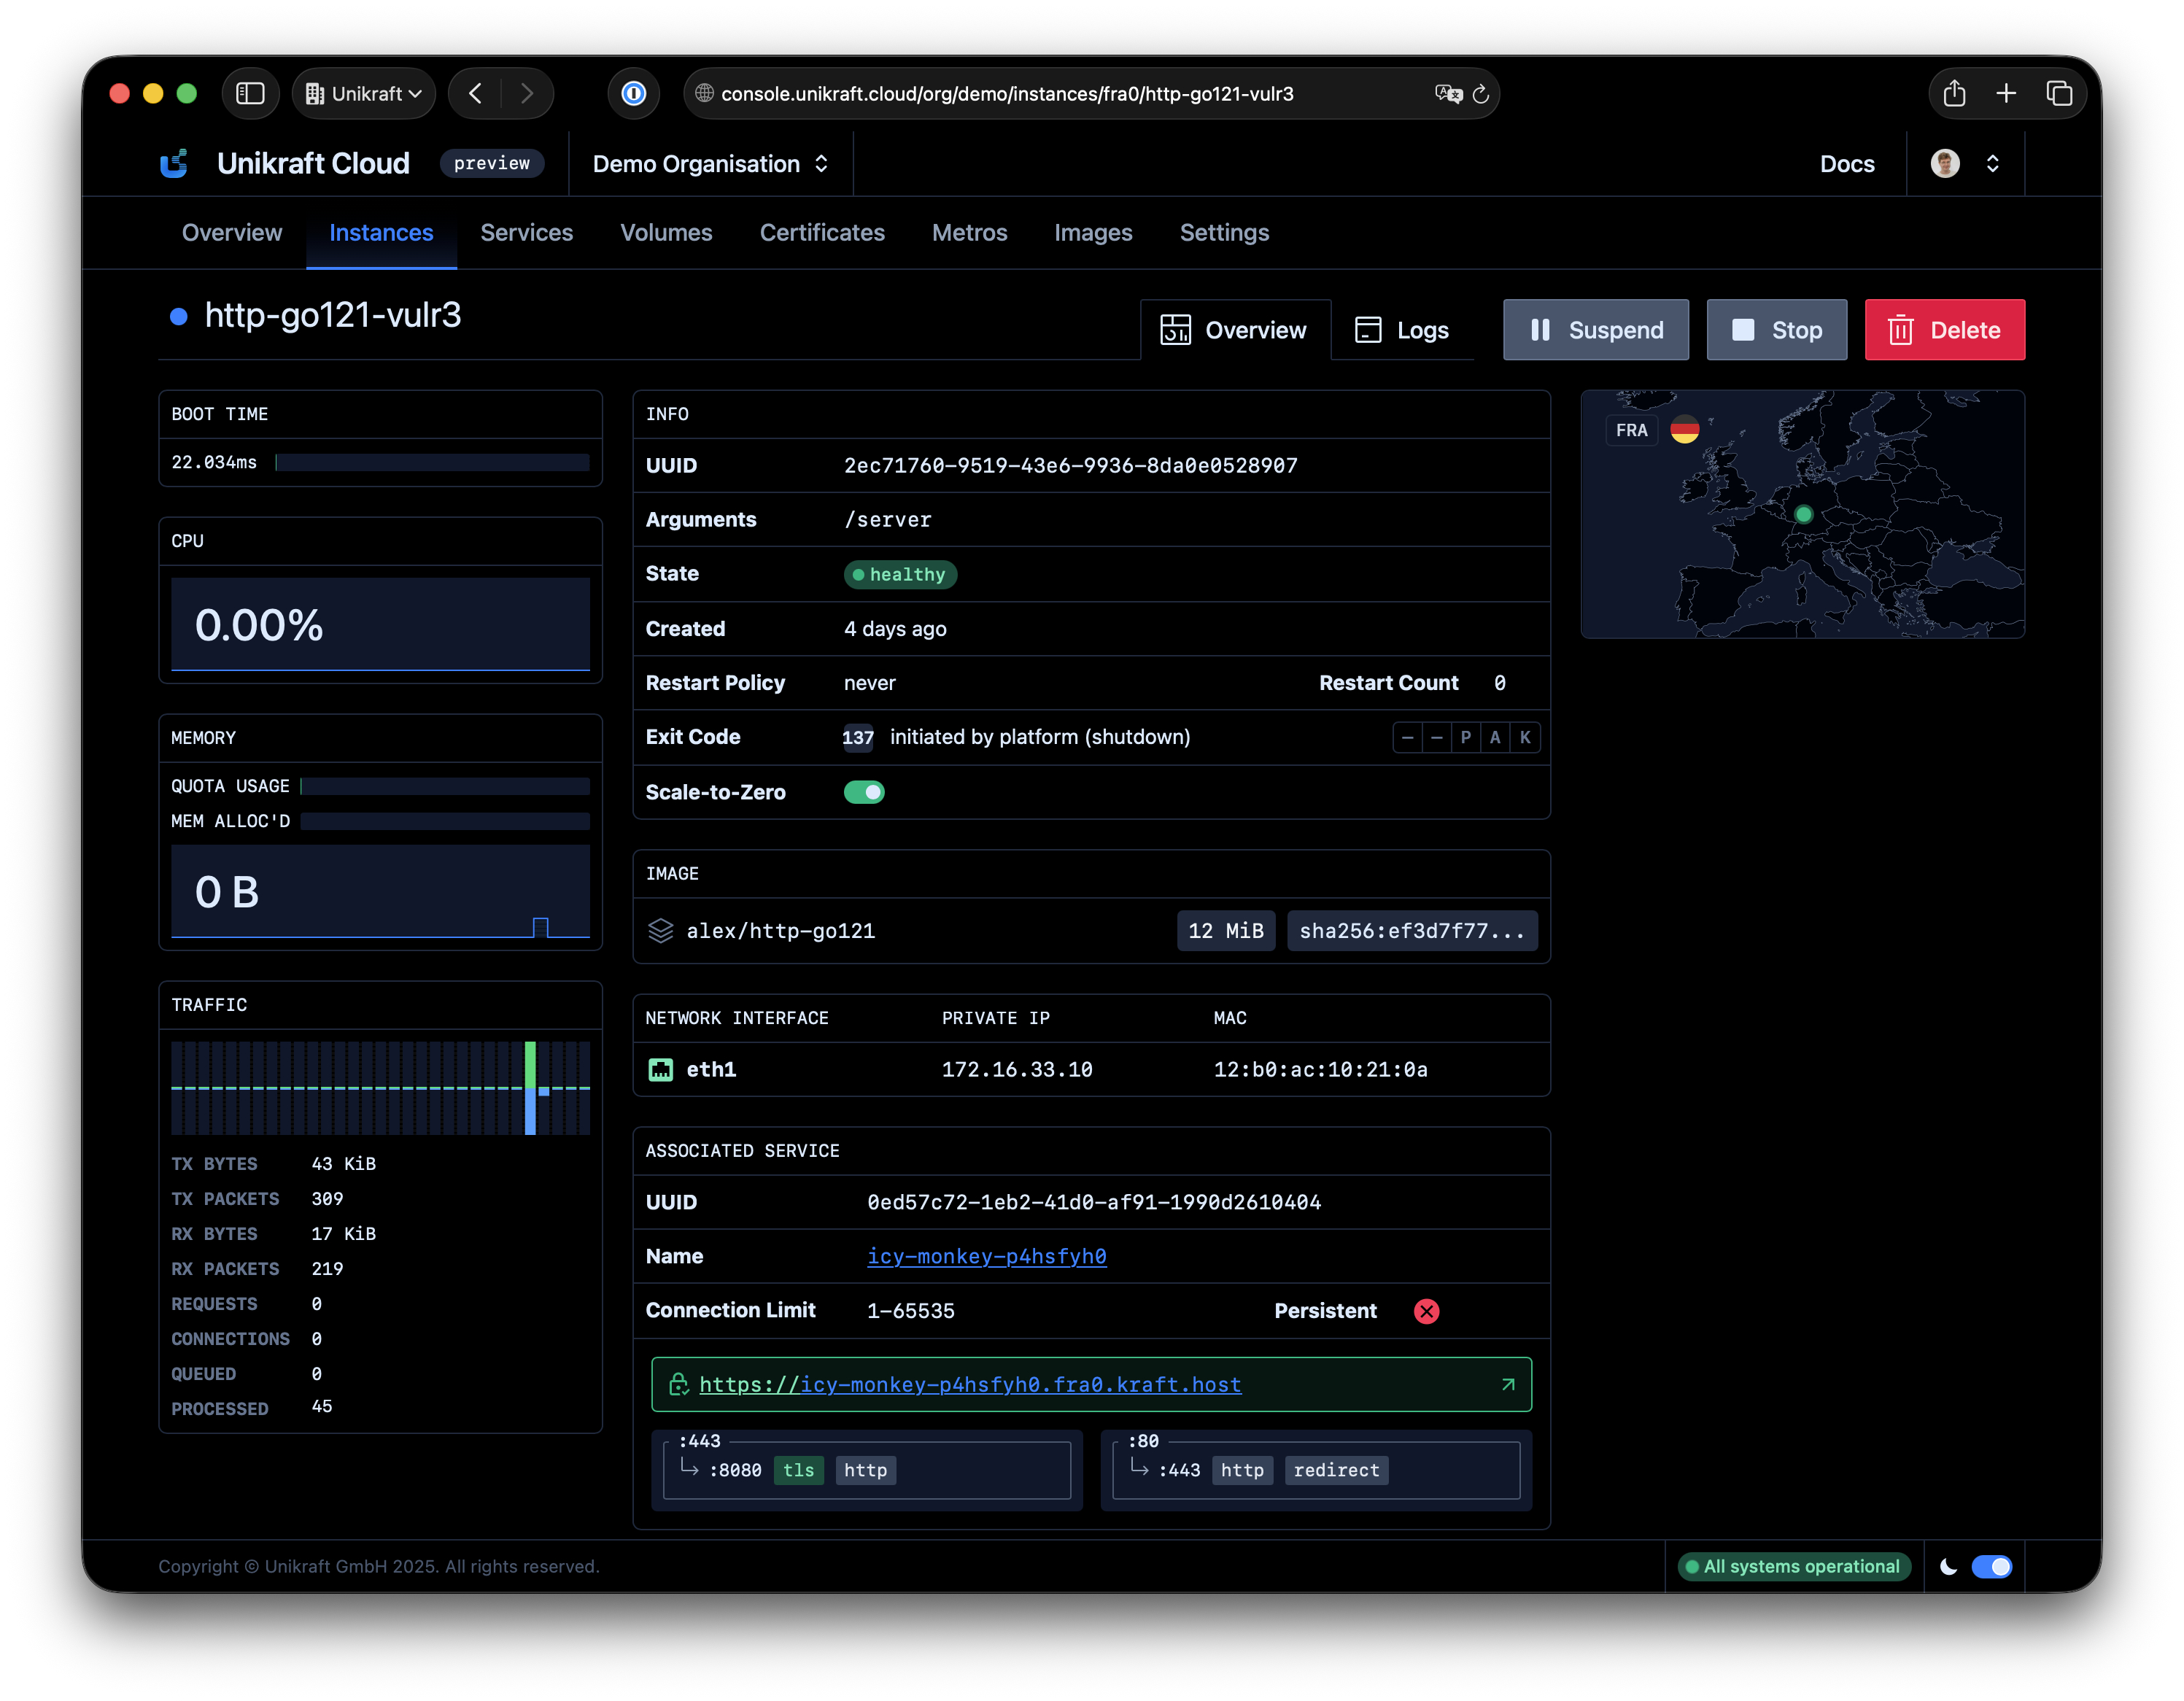Click the 1Password extension icon
2184x1701 pixels.
633,94
